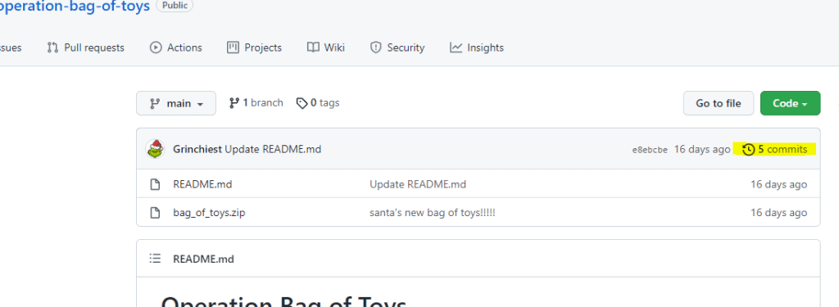
Task: Click the Wiki book icon
Action: [x=313, y=47]
